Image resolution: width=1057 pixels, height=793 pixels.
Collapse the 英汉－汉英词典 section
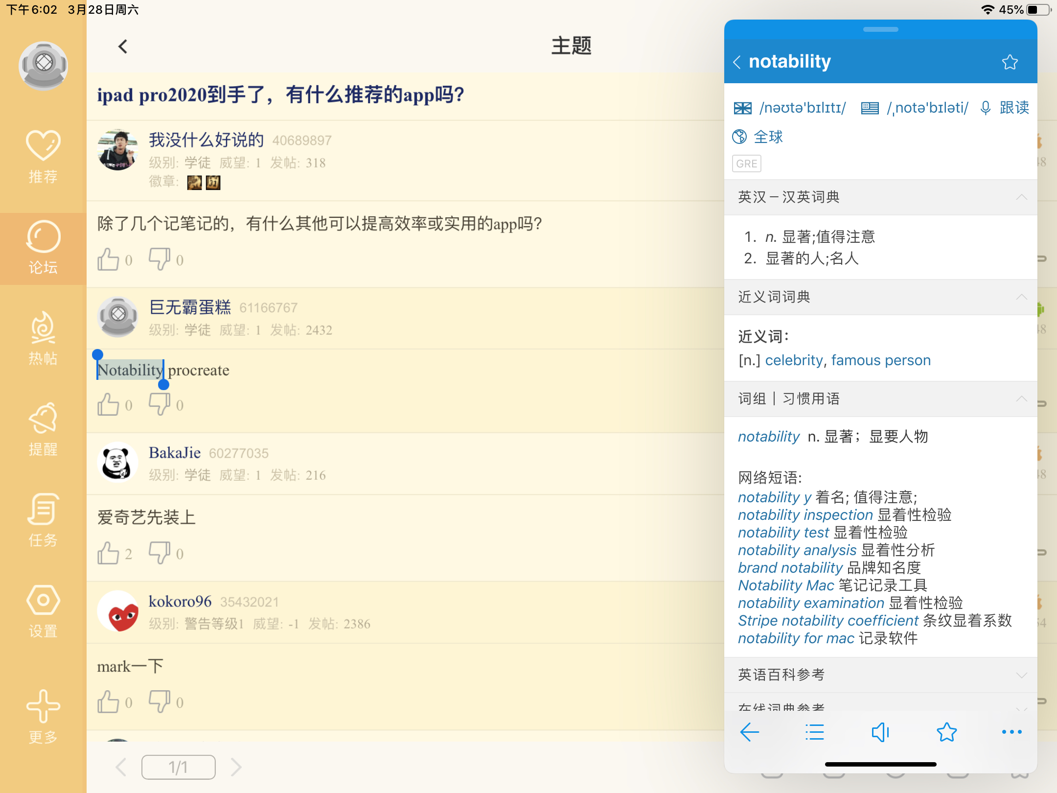(1021, 197)
